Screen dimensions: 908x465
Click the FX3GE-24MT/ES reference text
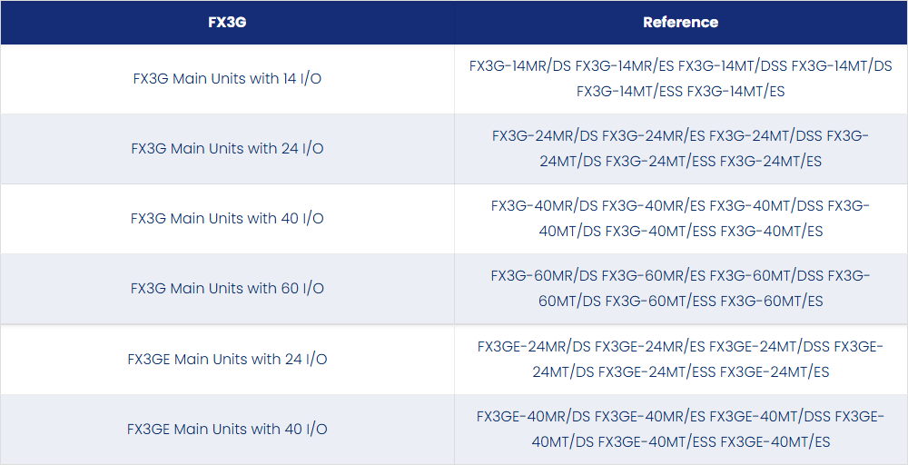(x=775, y=372)
